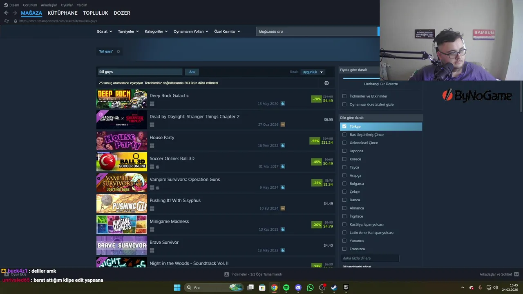The height and width of the screenshot is (294, 523).
Task: Expand the Oynamanın Yolları dropdown
Action: (191, 31)
